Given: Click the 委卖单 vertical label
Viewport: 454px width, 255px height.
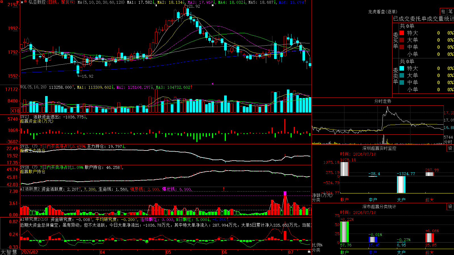Looking at the screenshot, I should click(x=396, y=76).
